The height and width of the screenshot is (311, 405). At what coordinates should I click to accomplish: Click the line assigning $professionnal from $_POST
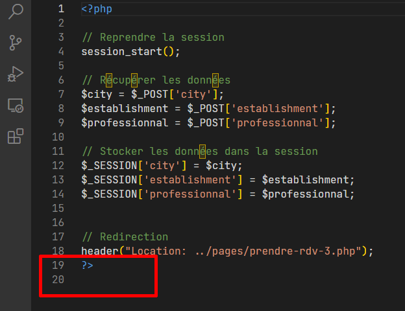point(208,122)
